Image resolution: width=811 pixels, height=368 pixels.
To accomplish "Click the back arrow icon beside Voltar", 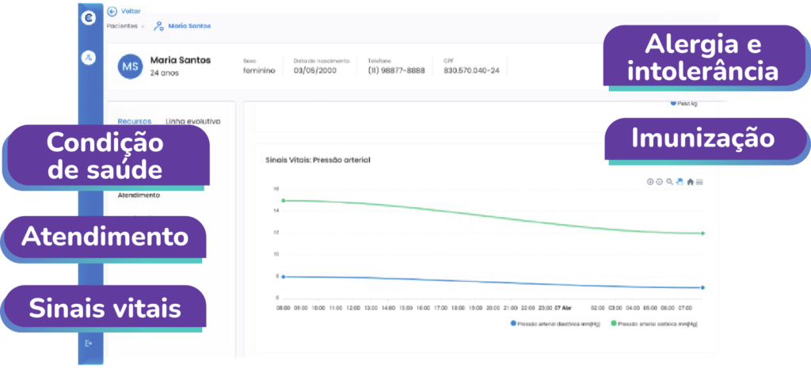I will (x=112, y=11).
